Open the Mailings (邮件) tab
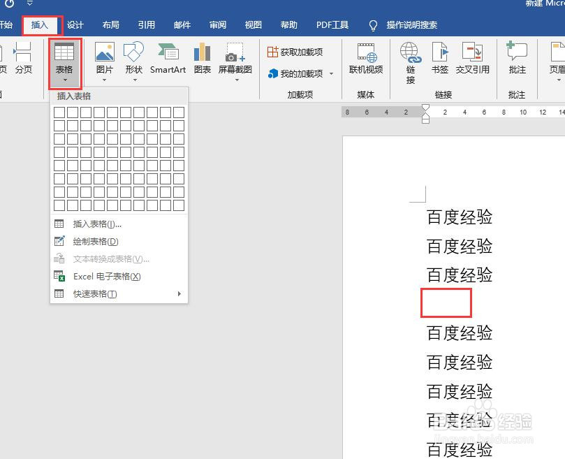 pos(182,25)
